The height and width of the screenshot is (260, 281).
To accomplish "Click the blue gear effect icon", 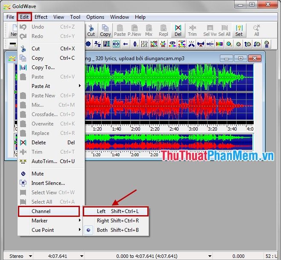I will click(88, 44).
